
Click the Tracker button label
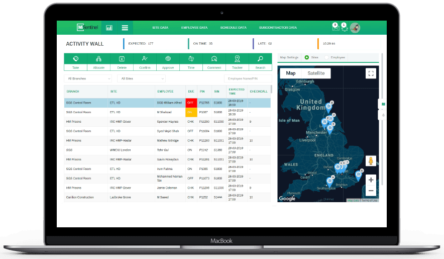[237, 67]
